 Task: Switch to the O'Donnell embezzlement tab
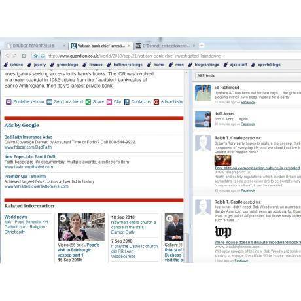[165, 46]
